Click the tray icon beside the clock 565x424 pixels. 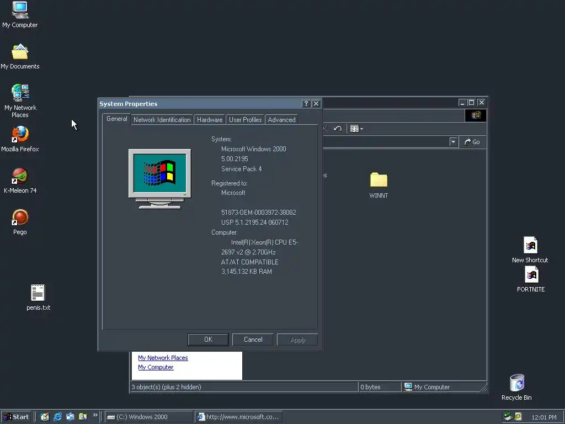pyautogui.click(x=518, y=417)
